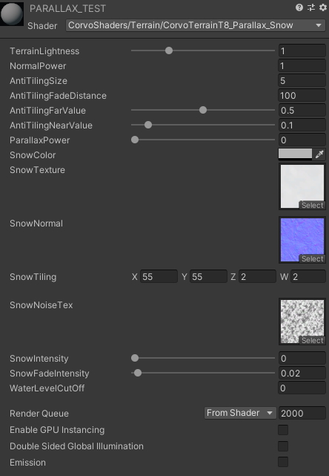Toggle Double Sided Global Illumination
The width and height of the screenshot is (329, 476).
tap(283, 446)
